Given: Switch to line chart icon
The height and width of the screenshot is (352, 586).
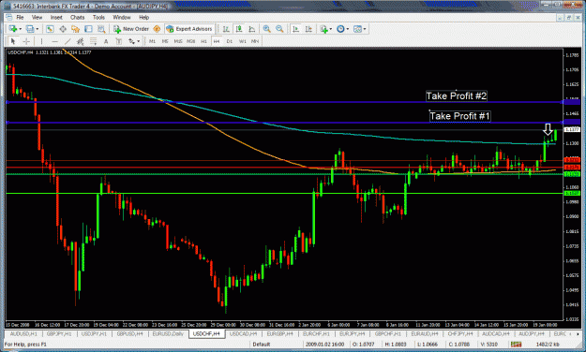Looking at the screenshot, I should (x=252, y=29).
